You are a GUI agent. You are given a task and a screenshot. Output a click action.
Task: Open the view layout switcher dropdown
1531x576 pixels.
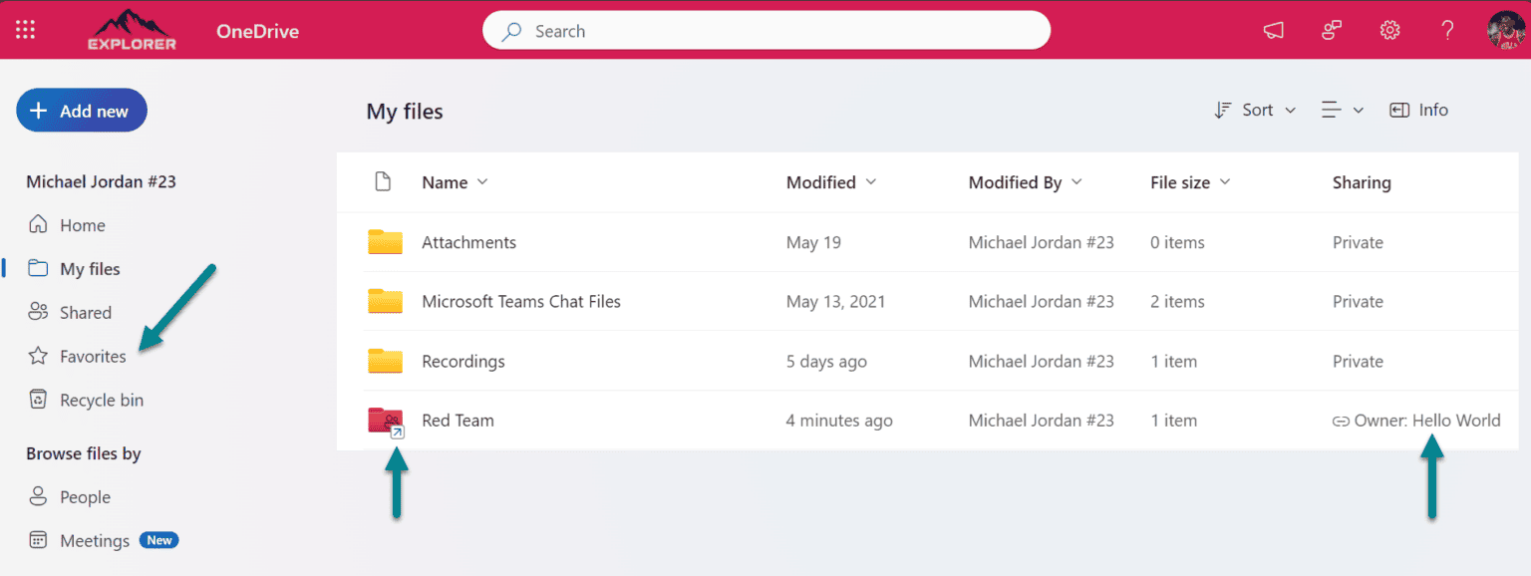click(1343, 110)
